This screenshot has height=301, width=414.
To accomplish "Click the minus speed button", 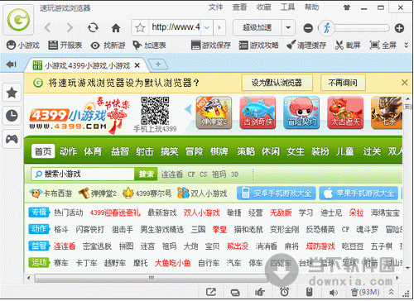I will (x=308, y=28).
